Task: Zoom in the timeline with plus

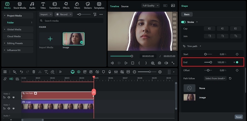Action: (160, 72)
